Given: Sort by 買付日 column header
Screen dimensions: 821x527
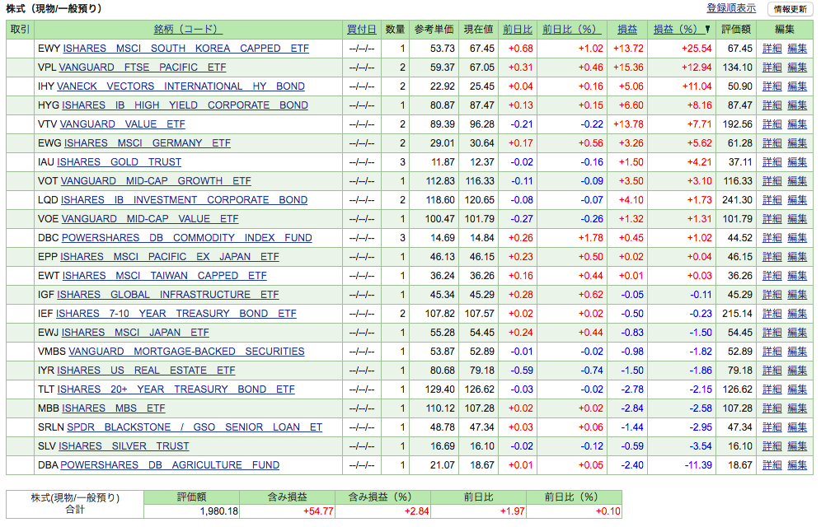Looking at the screenshot, I should pos(361,30).
